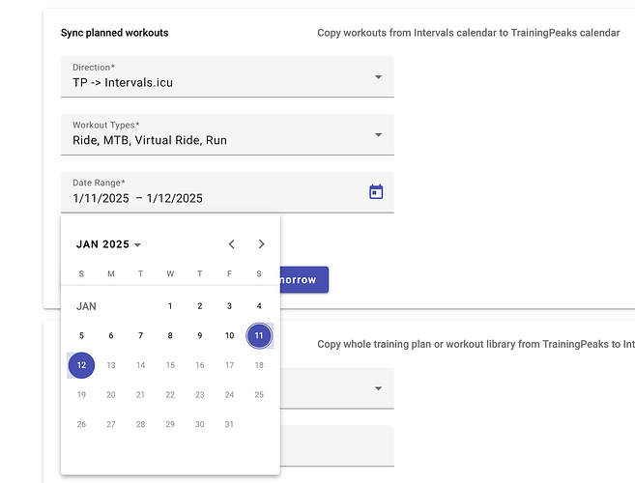Select January 3 in calendar
Viewport: 635px width, 483px height.
coord(229,306)
